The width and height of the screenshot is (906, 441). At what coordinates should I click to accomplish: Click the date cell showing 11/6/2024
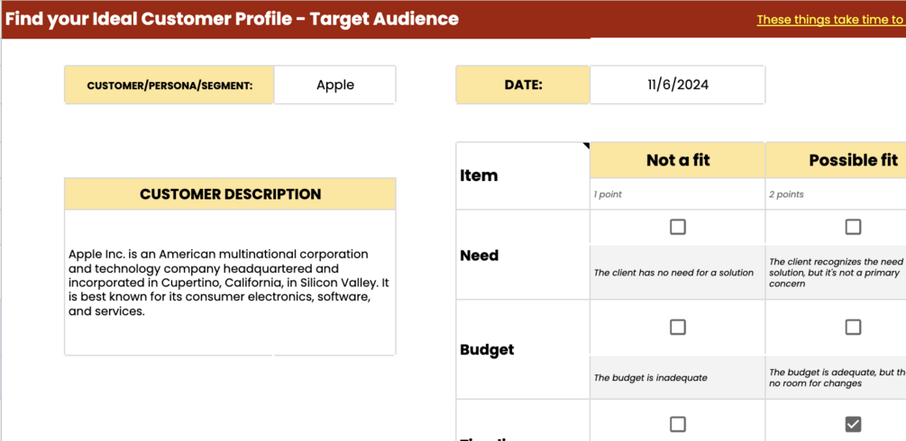coord(677,85)
